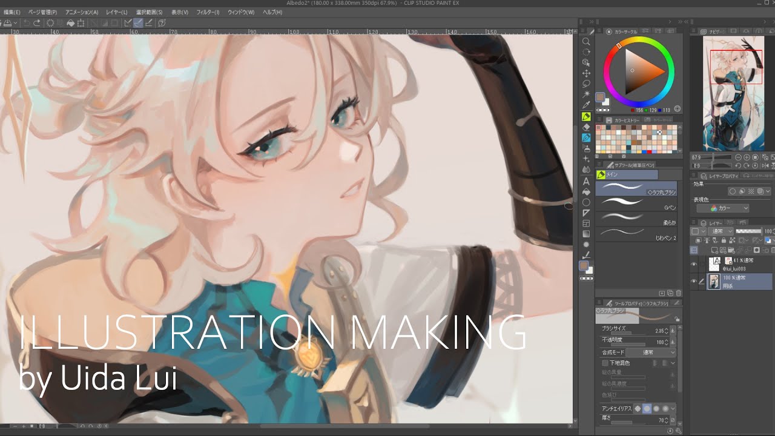Screen dimensions: 775x436
Task: Rotate canvas left in Navigator
Action: pos(737,165)
